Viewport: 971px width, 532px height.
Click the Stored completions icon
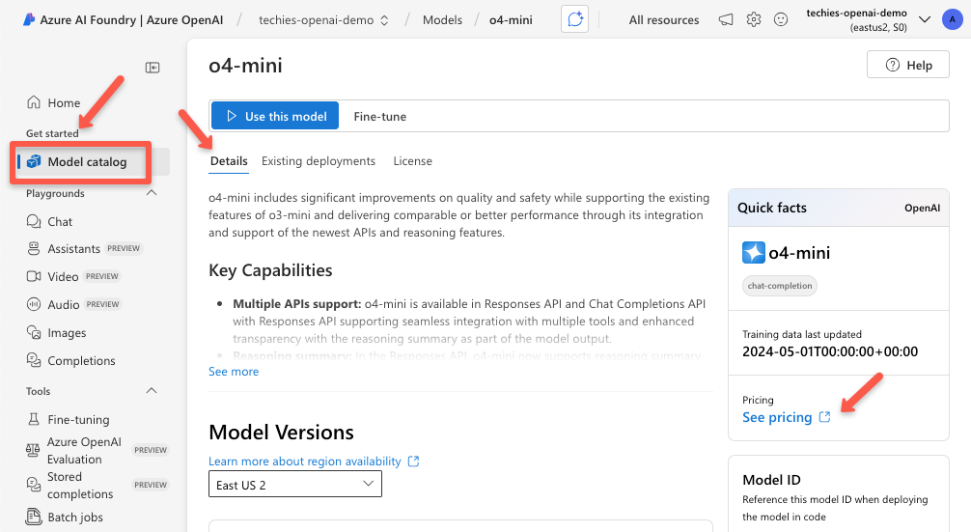tap(34, 485)
